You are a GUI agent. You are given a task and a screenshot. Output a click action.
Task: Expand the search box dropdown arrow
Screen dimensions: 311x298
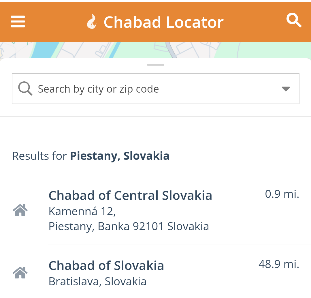286,89
